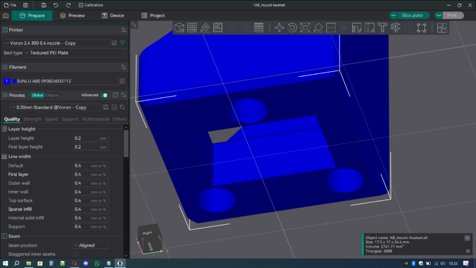The height and width of the screenshot is (268, 476).
Task: Select the Rotate tool icon
Action: pyautogui.click(x=292, y=28)
